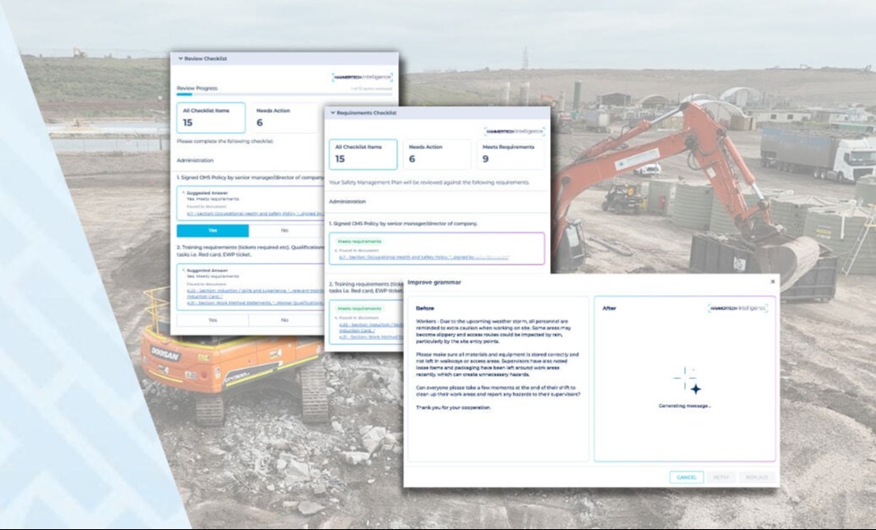Click the Before pane message text
Image resolution: width=876 pixels, height=530 pixels.
tap(498, 365)
